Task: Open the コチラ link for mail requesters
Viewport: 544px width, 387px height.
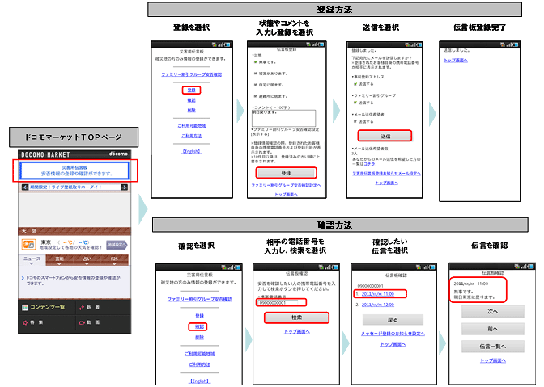Action: [x=369, y=164]
